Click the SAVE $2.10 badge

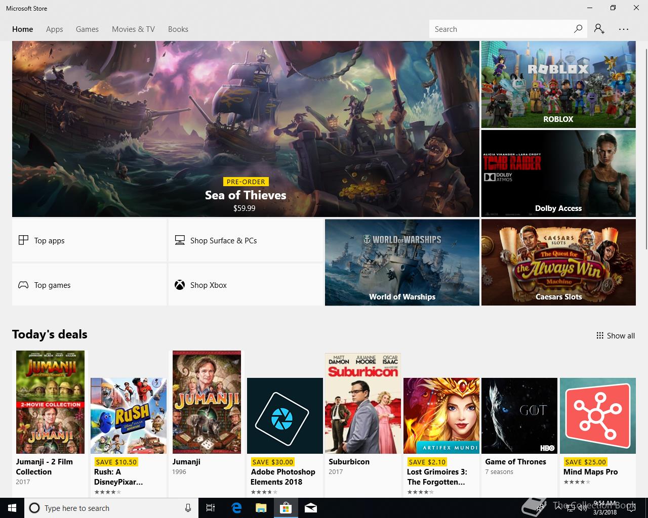click(x=427, y=462)
